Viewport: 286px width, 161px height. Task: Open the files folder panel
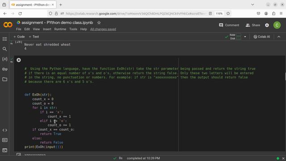pos(5,79)
